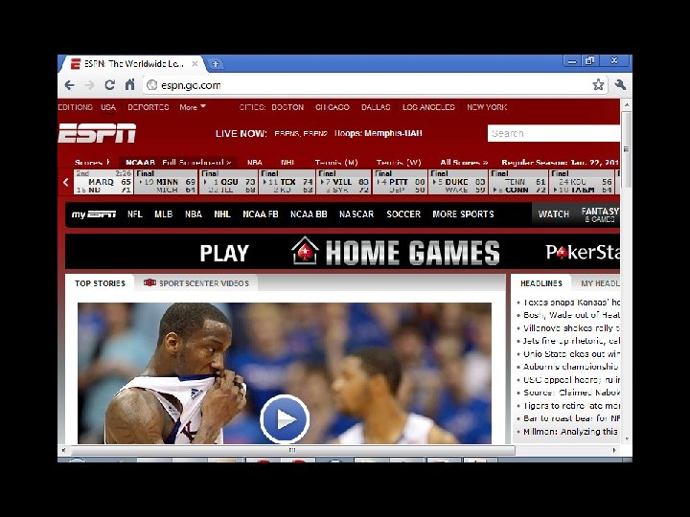This screenshot has height=517, width=690.
Task: Expand the More editions dropdown
Action: click(x=193, y=107)
